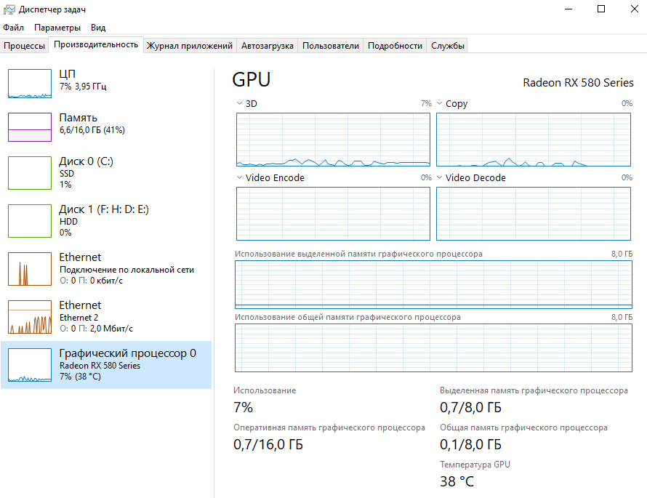Open the Параметры menu
Image resolution: width=647 pixels, height=498 pixels.
[57, 28]
